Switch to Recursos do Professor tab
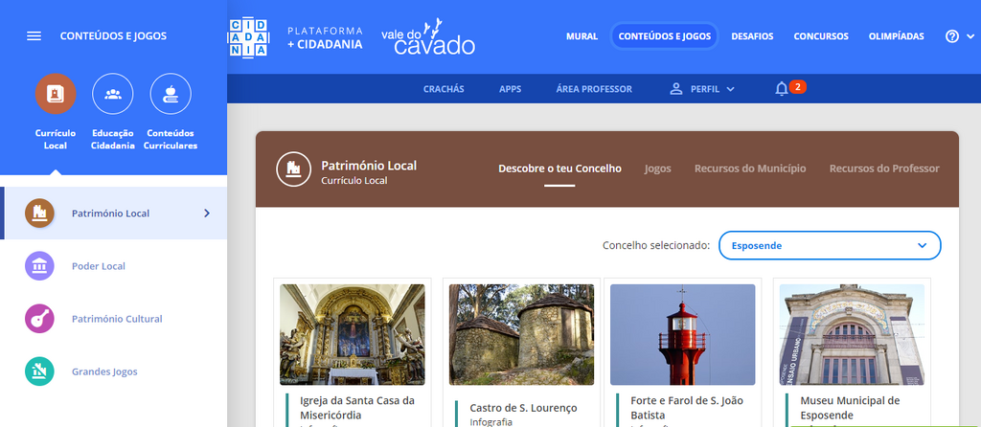981x427 pixels. [884, 169]
